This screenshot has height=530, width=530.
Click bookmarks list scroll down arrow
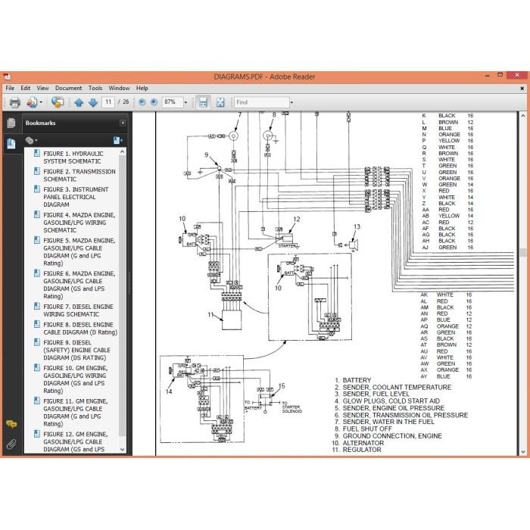pos(123,449)
